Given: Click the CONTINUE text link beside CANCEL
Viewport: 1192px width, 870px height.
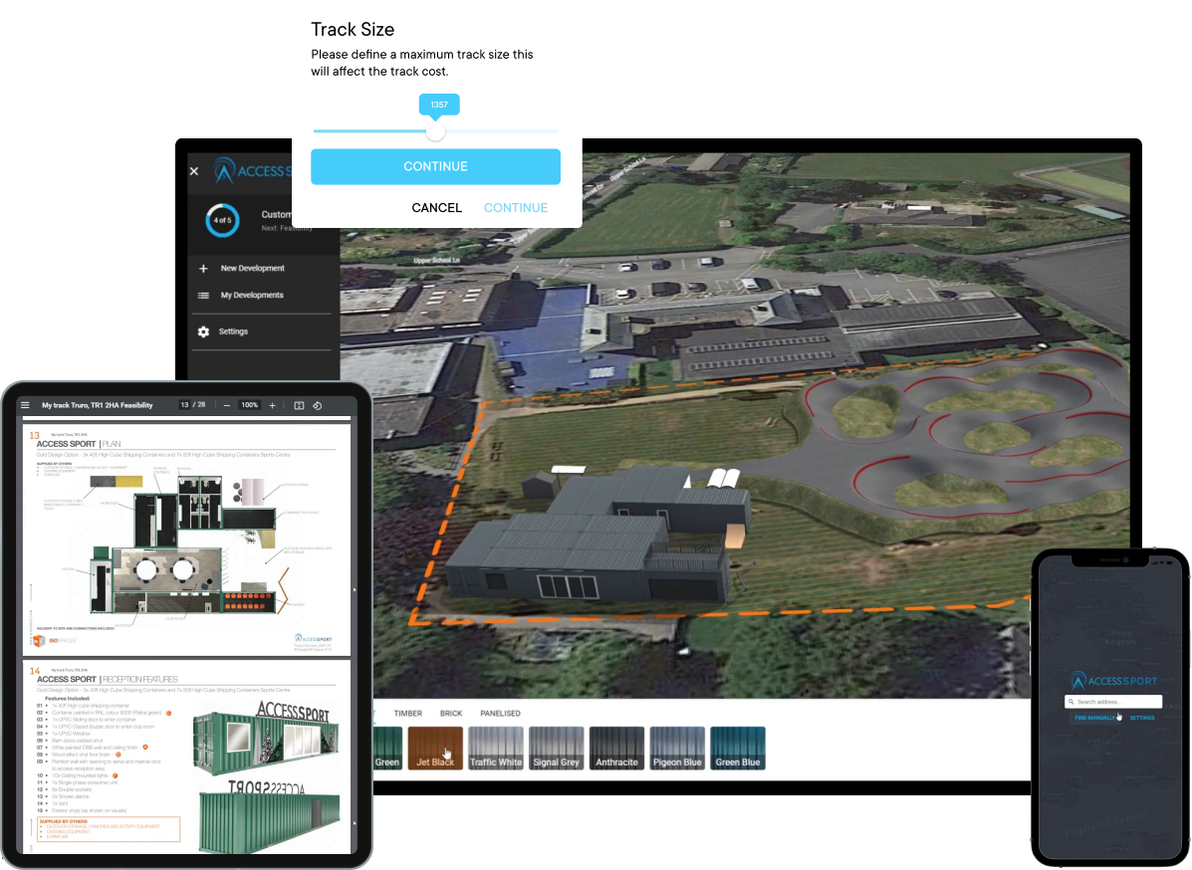Looking at the screenshot, I should coord(516,207).
